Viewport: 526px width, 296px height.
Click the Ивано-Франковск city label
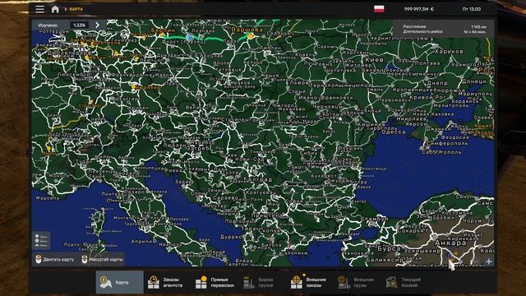click(x=325, y=98)
